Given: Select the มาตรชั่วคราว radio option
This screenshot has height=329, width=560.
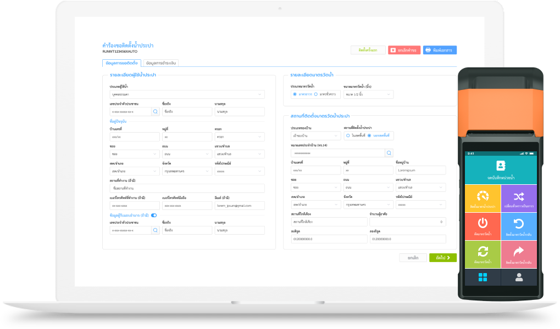Looking at the screenshot, I should pos(315,94).
